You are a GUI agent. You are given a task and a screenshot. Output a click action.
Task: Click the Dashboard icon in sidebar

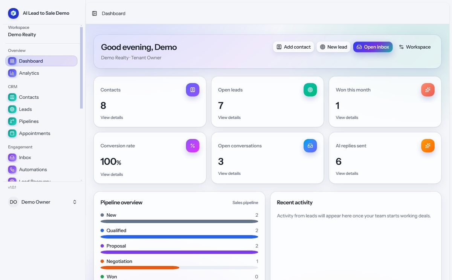[x=12, y=61]
